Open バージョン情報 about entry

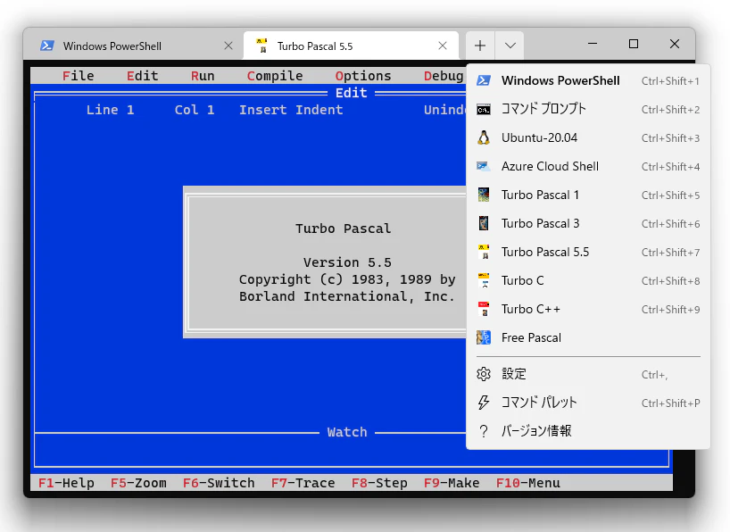click(588, 431)
